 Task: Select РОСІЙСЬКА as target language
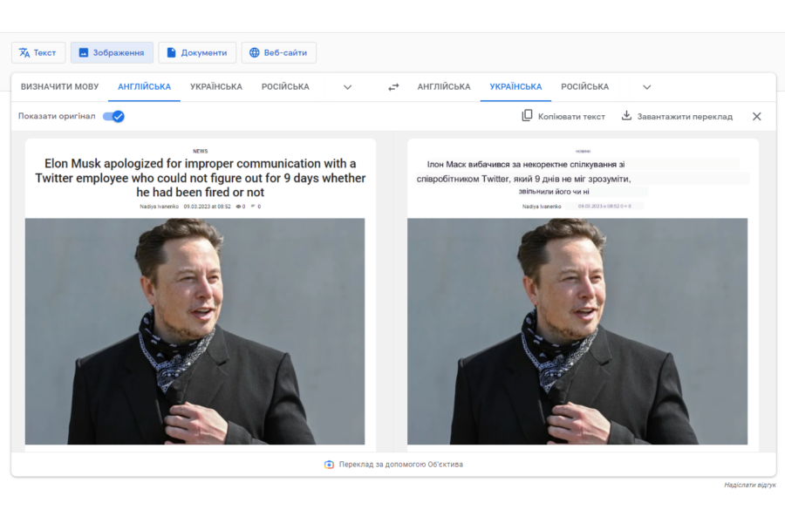584,86
